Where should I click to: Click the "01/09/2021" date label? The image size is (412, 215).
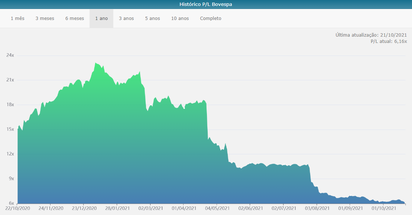click(x=350, y=208)
